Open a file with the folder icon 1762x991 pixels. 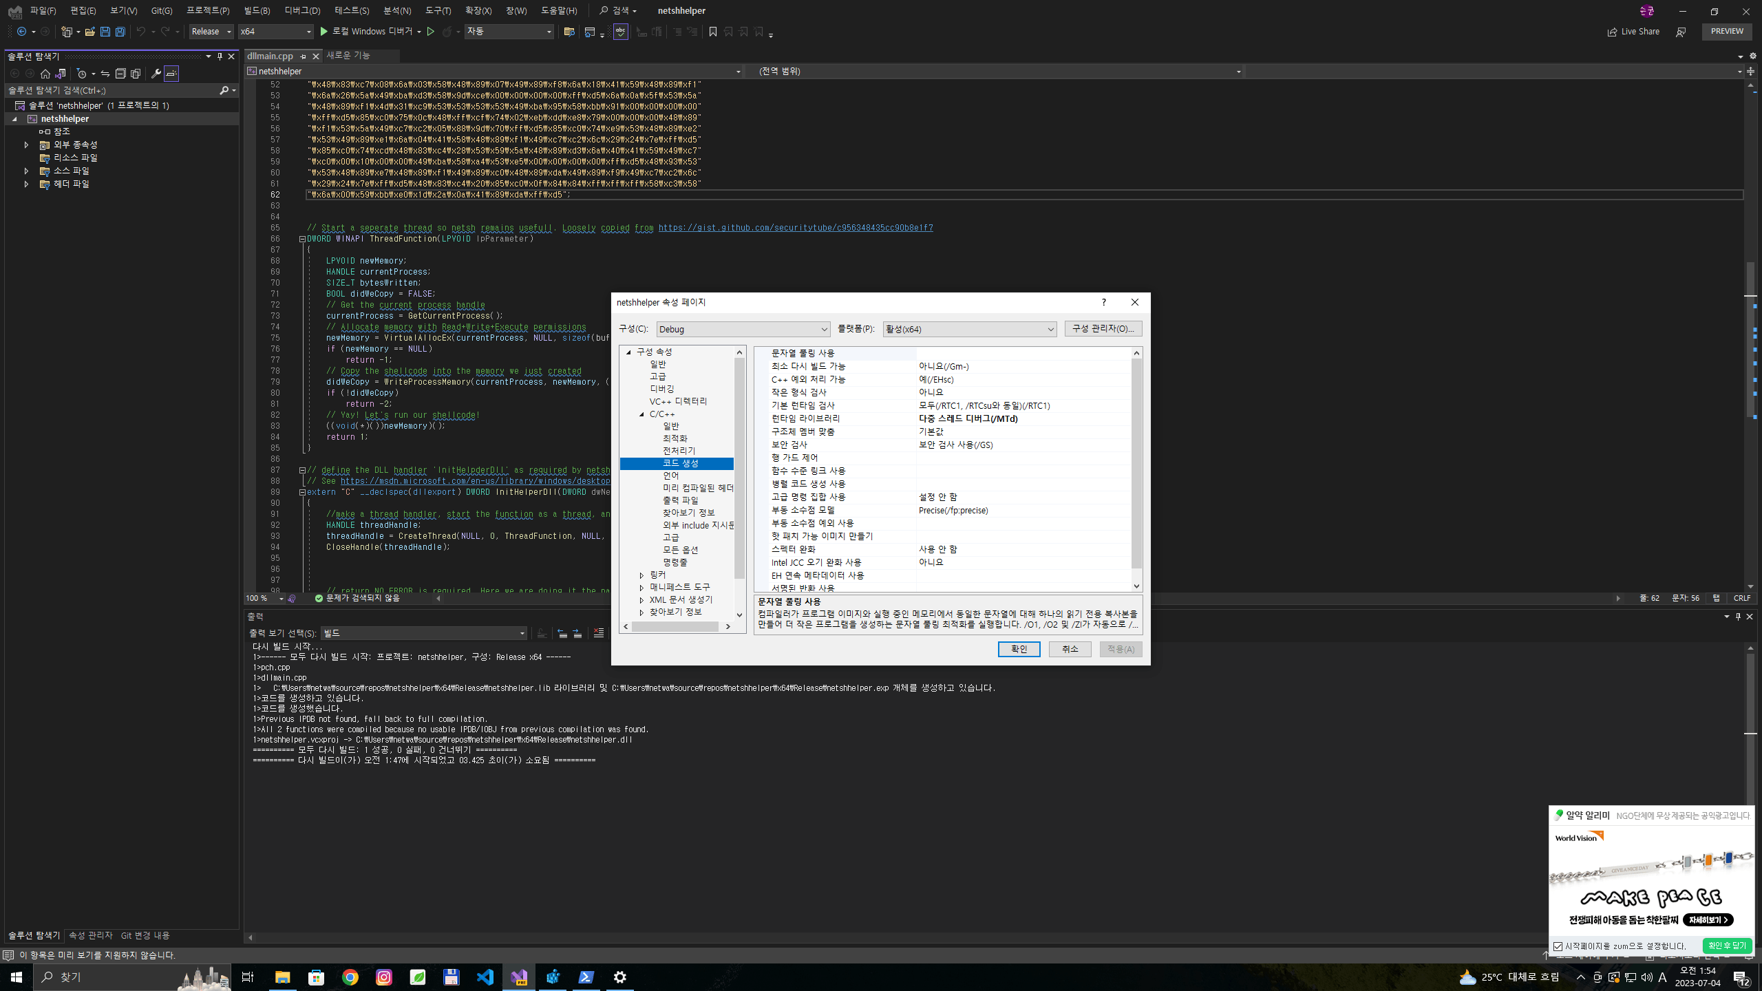pos(89,32)
